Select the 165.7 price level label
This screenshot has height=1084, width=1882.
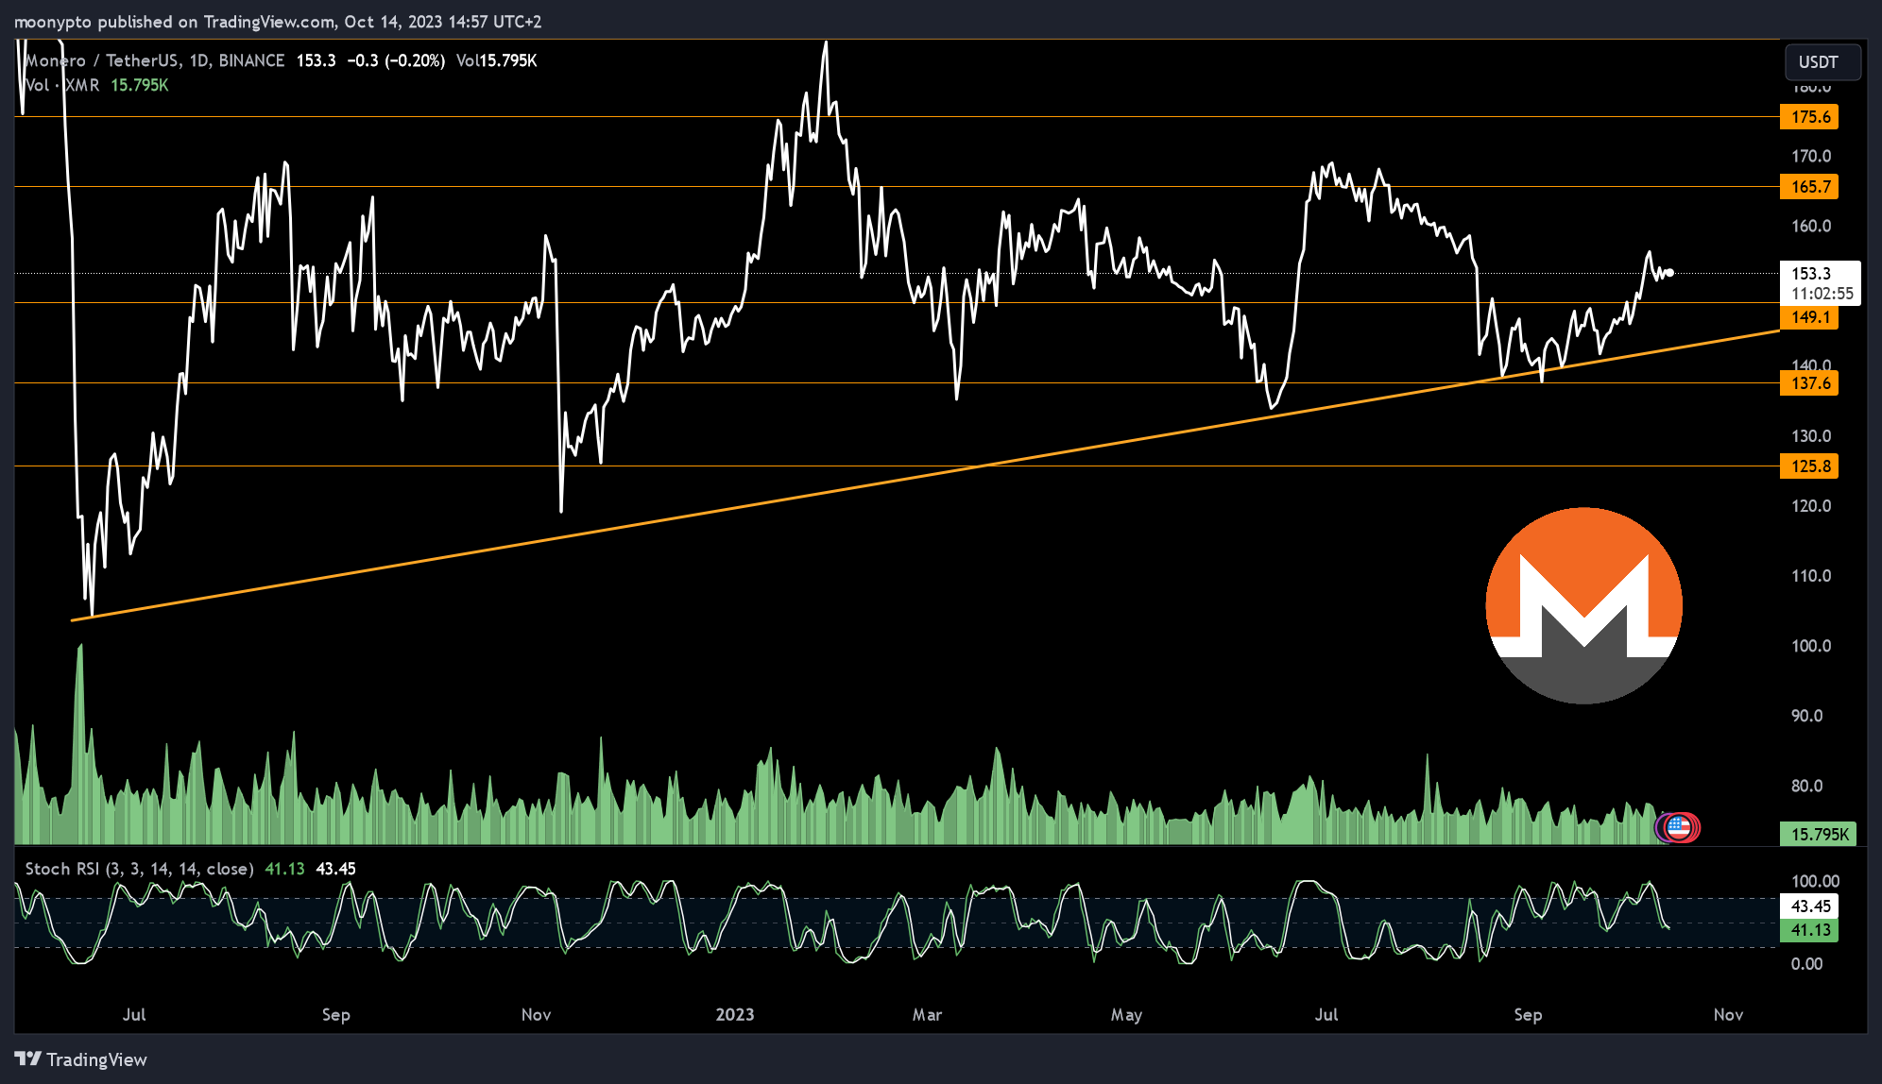point(1809,186)
